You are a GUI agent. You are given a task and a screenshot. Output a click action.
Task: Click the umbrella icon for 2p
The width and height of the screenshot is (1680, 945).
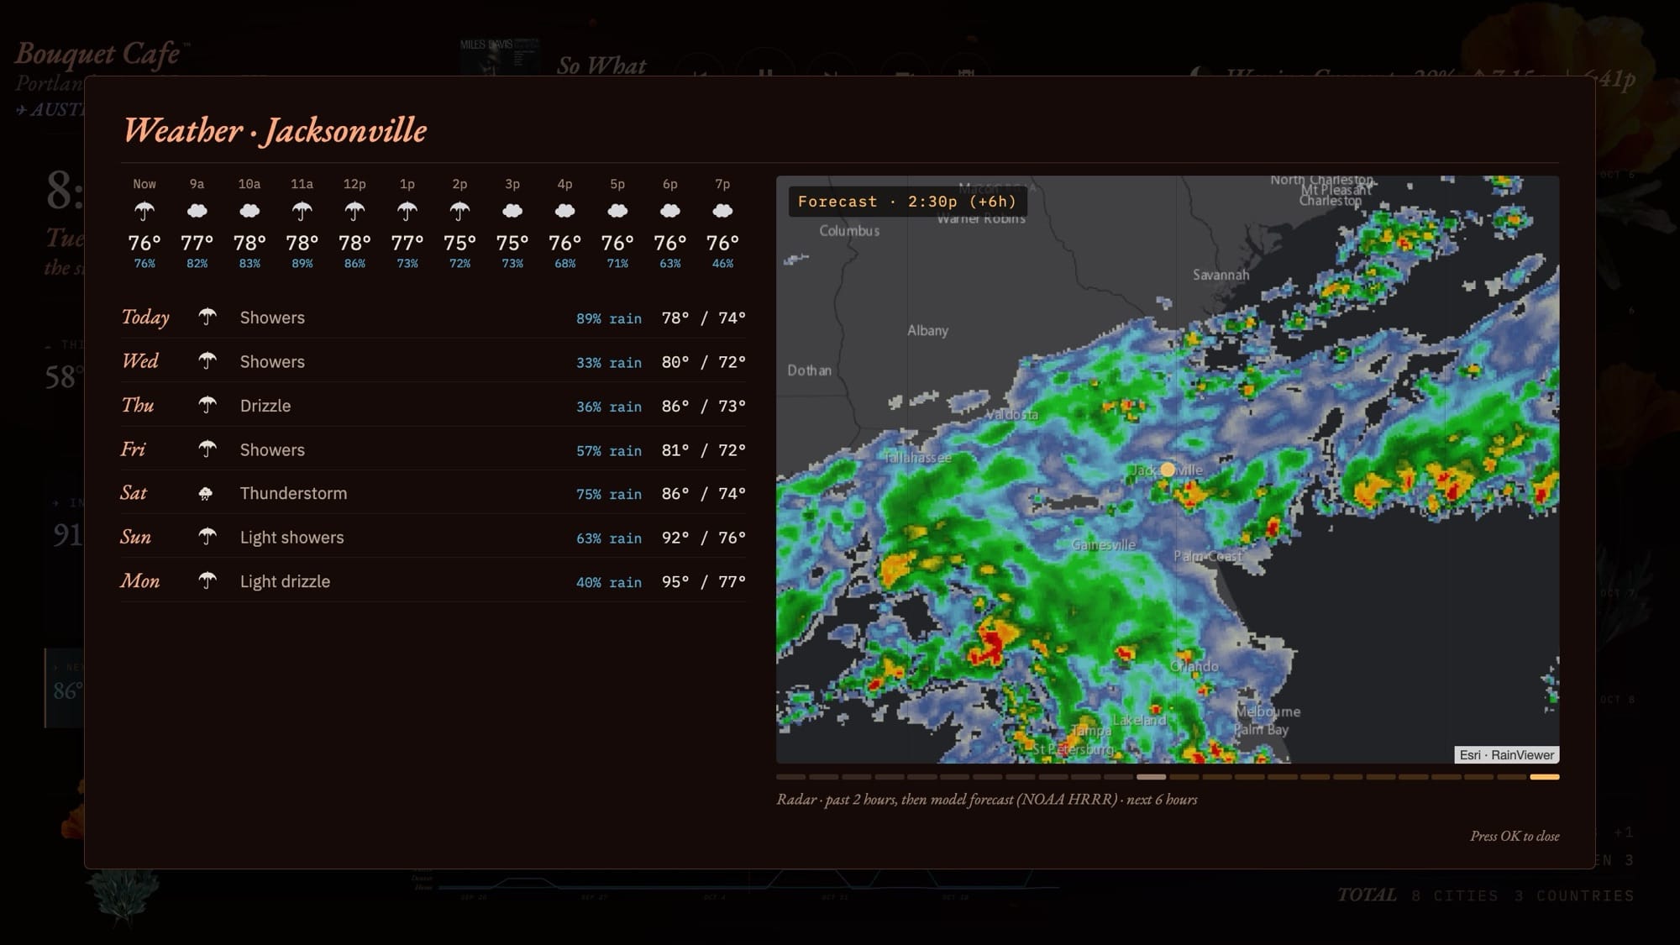pyautogui.click(x=459, y=211)
